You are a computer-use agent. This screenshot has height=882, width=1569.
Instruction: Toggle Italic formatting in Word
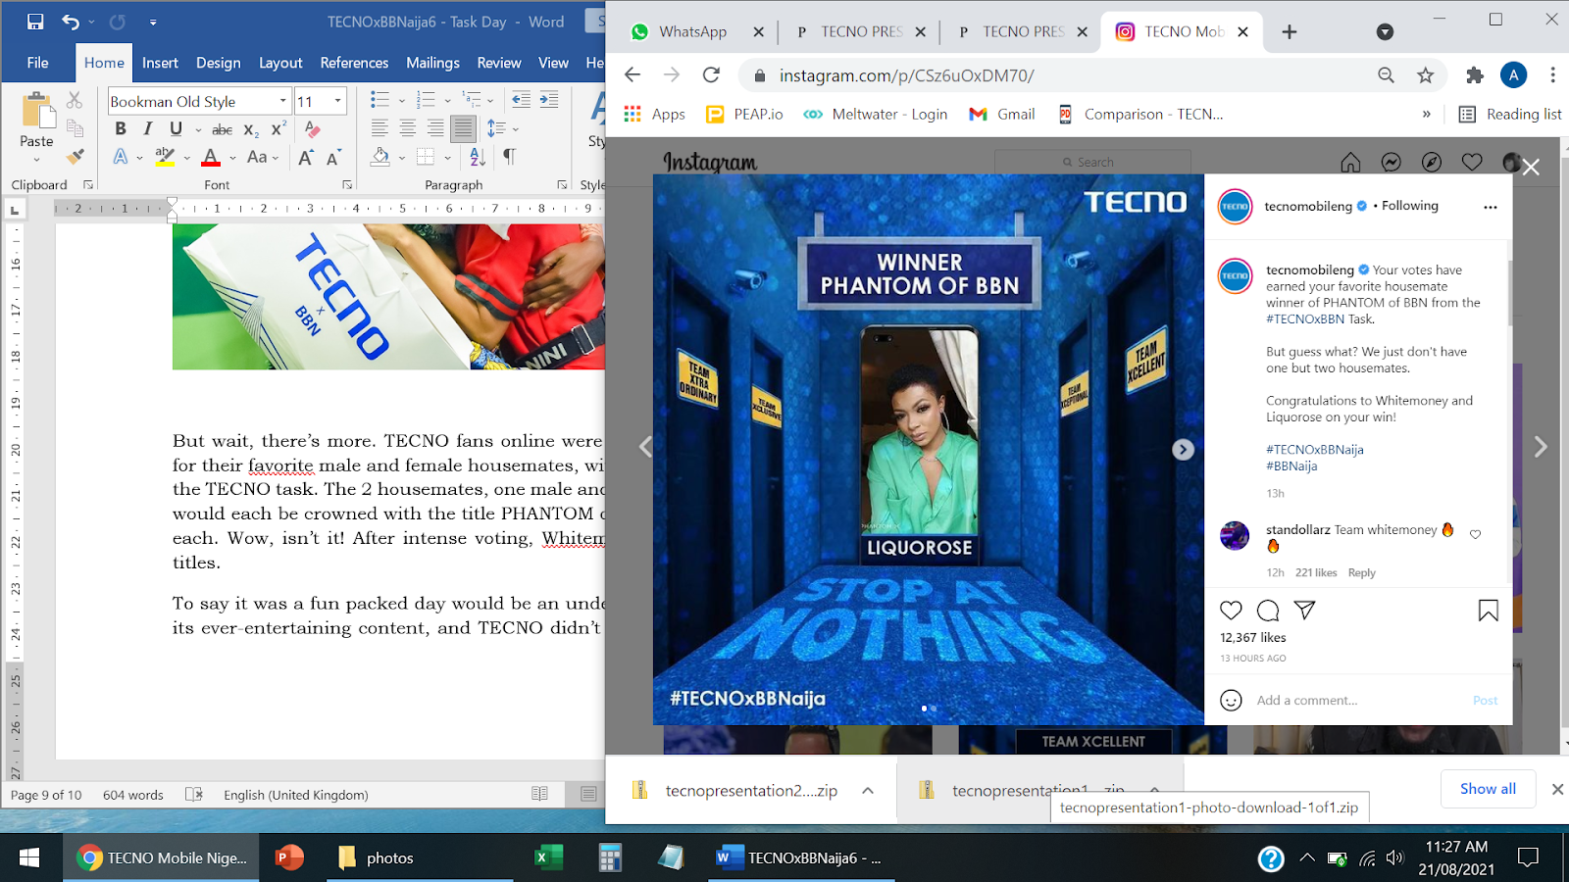pyautogui.click(x=148, y=128)
